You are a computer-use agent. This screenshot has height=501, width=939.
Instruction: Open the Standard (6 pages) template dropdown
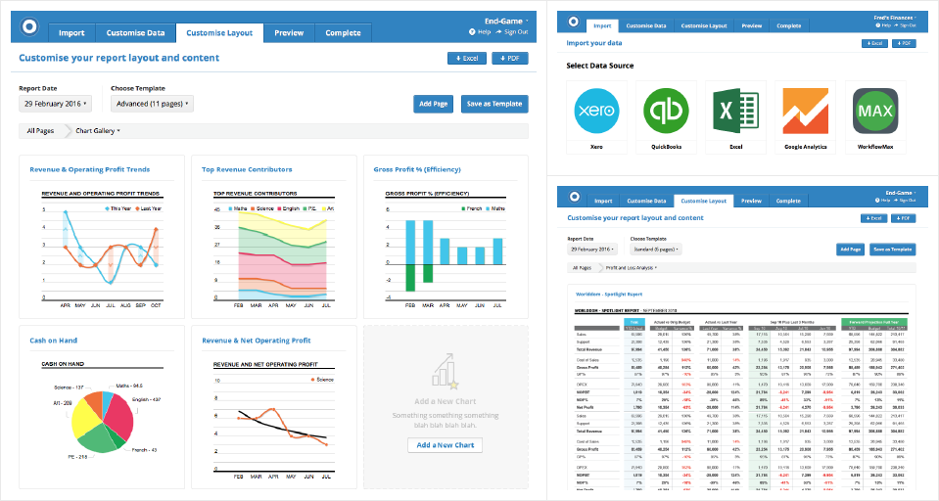pyautogui.click(x=656, y=250)
